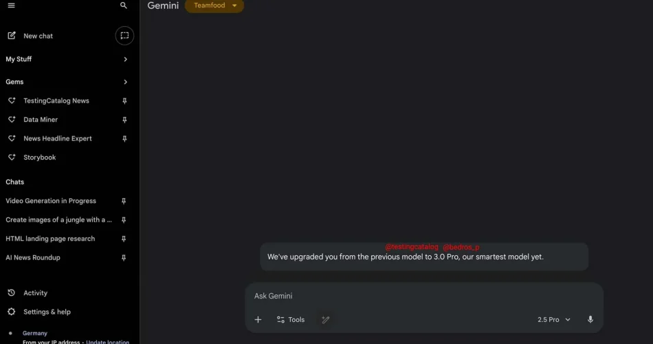Viewport: 653px width, 344px height.
Task: Open the 2.5 Pro model selector
Action: click(x=553, y=319)
